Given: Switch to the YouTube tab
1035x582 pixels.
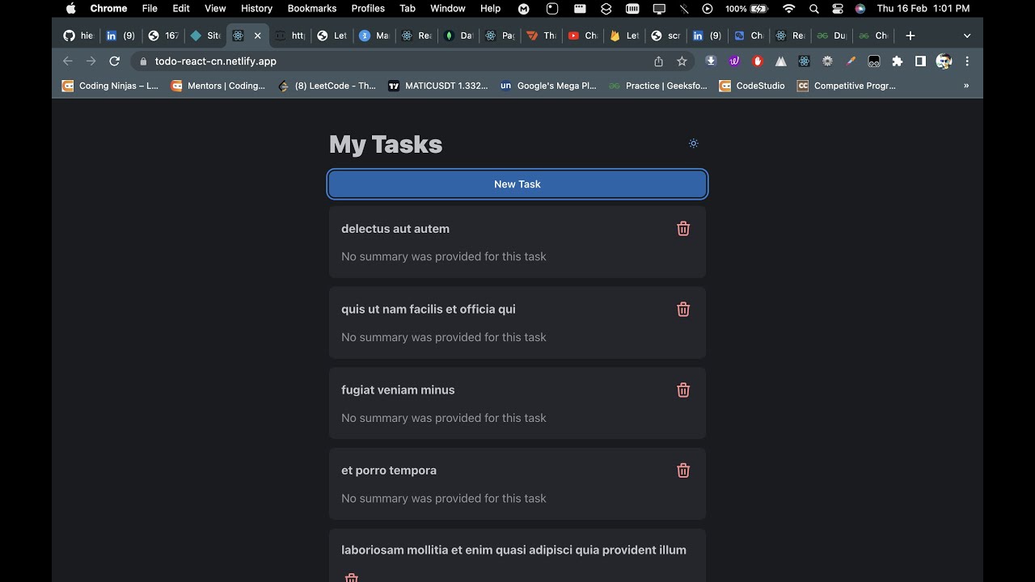Looking at the screenshot, I should [582, 36].
